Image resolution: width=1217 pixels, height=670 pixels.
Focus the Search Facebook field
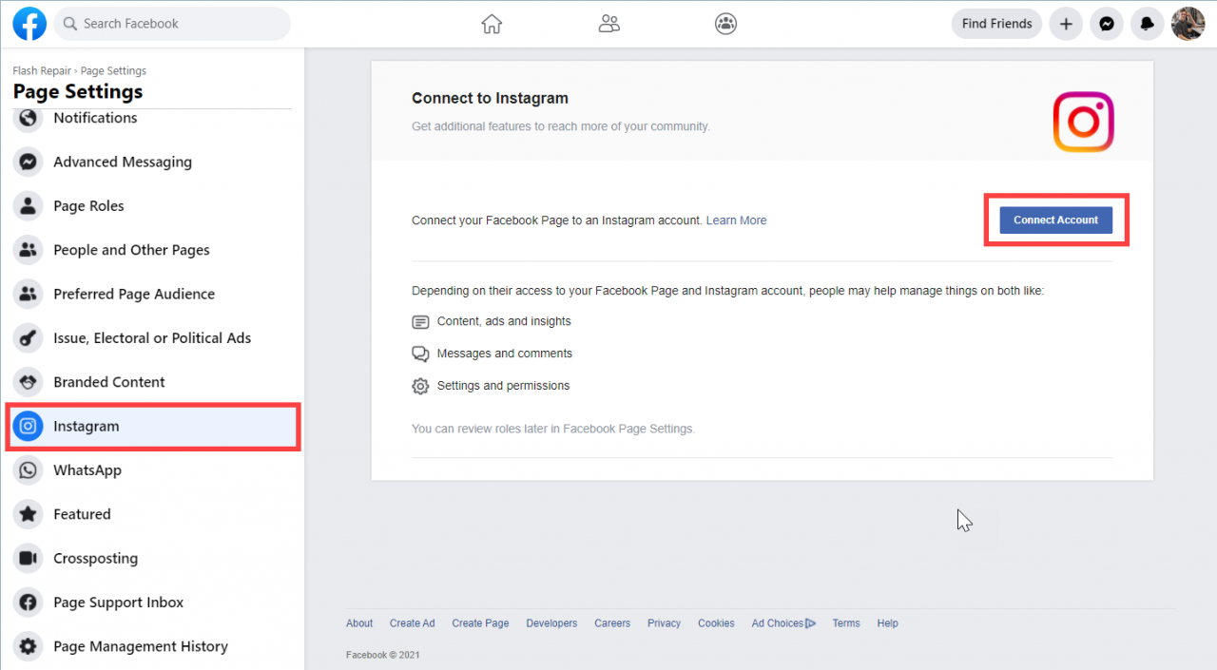tap(172, 24)
